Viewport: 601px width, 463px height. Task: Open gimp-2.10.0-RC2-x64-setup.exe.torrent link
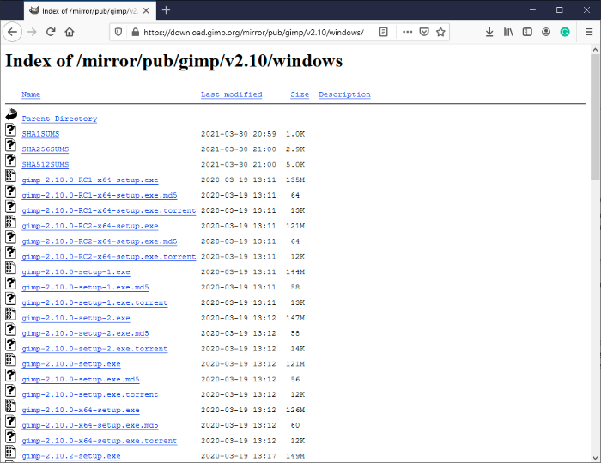[x=109, y=257]
